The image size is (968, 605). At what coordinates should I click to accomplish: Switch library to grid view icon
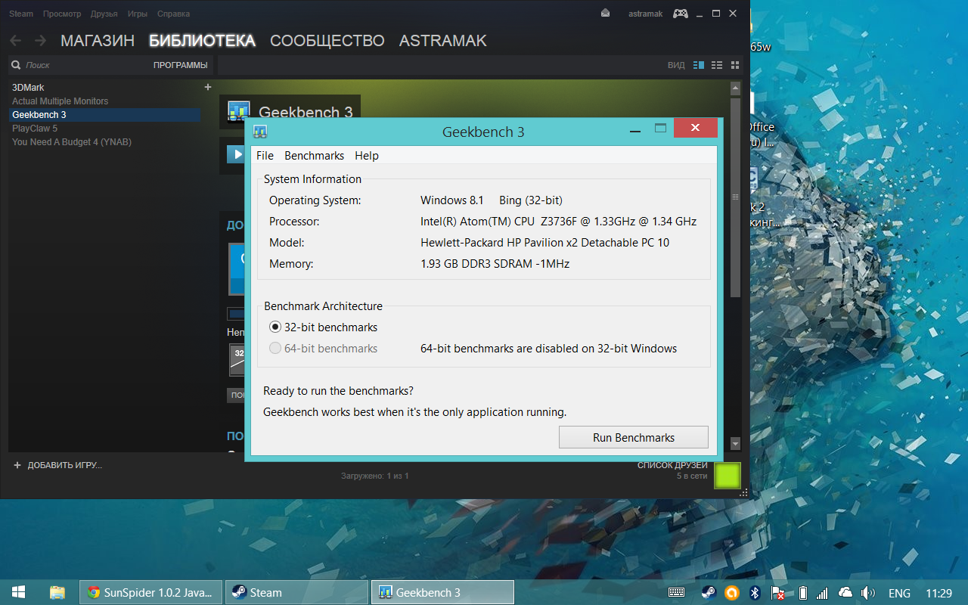pyautogui.click(x=734, y=66)
